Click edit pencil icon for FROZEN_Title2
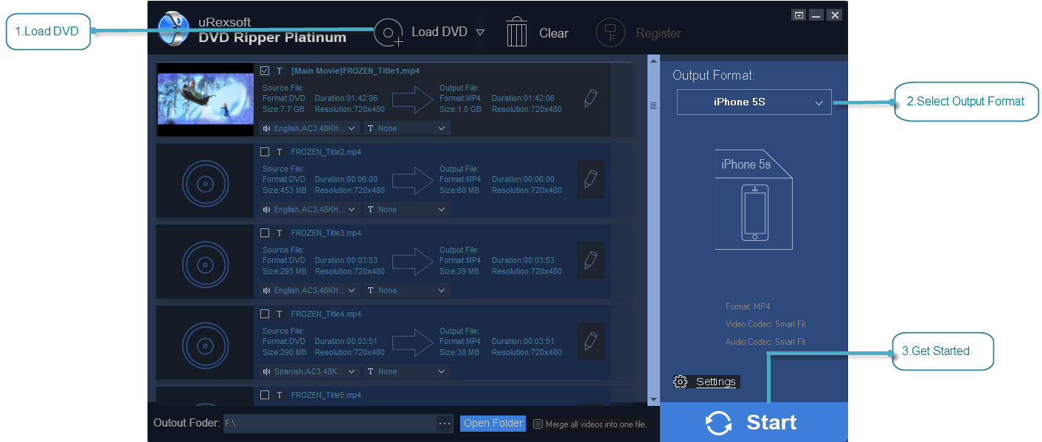 coord(590,180)
